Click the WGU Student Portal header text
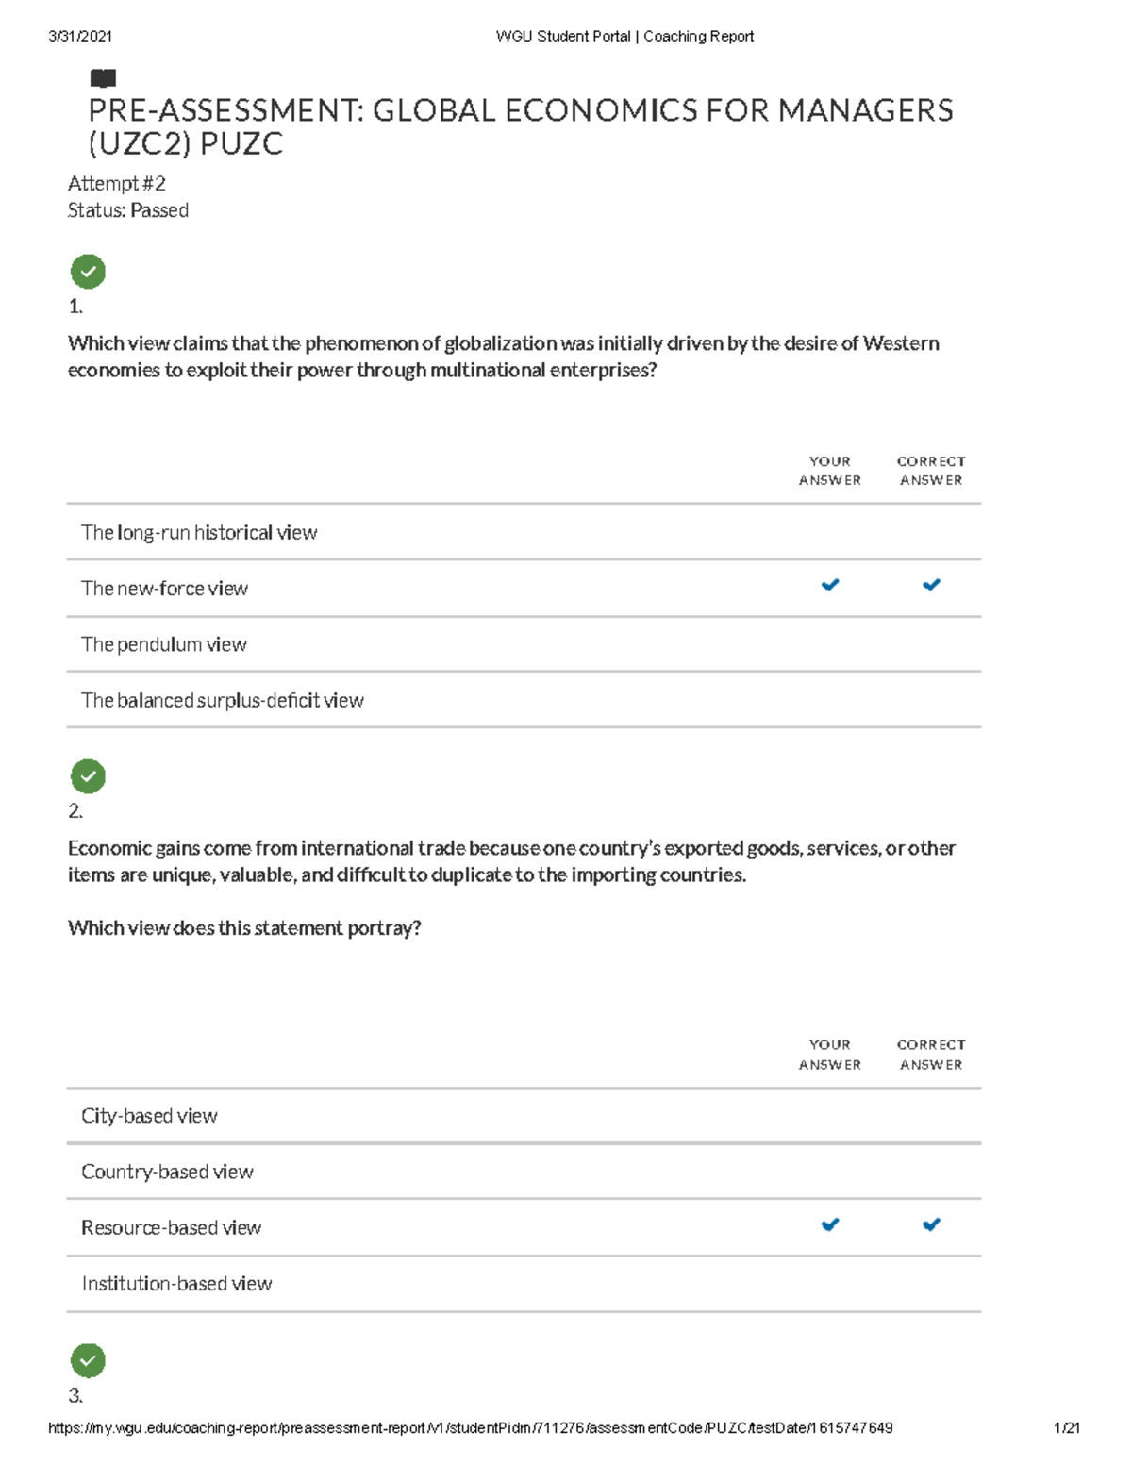Screen dimensions: 1132x1465 624,36
